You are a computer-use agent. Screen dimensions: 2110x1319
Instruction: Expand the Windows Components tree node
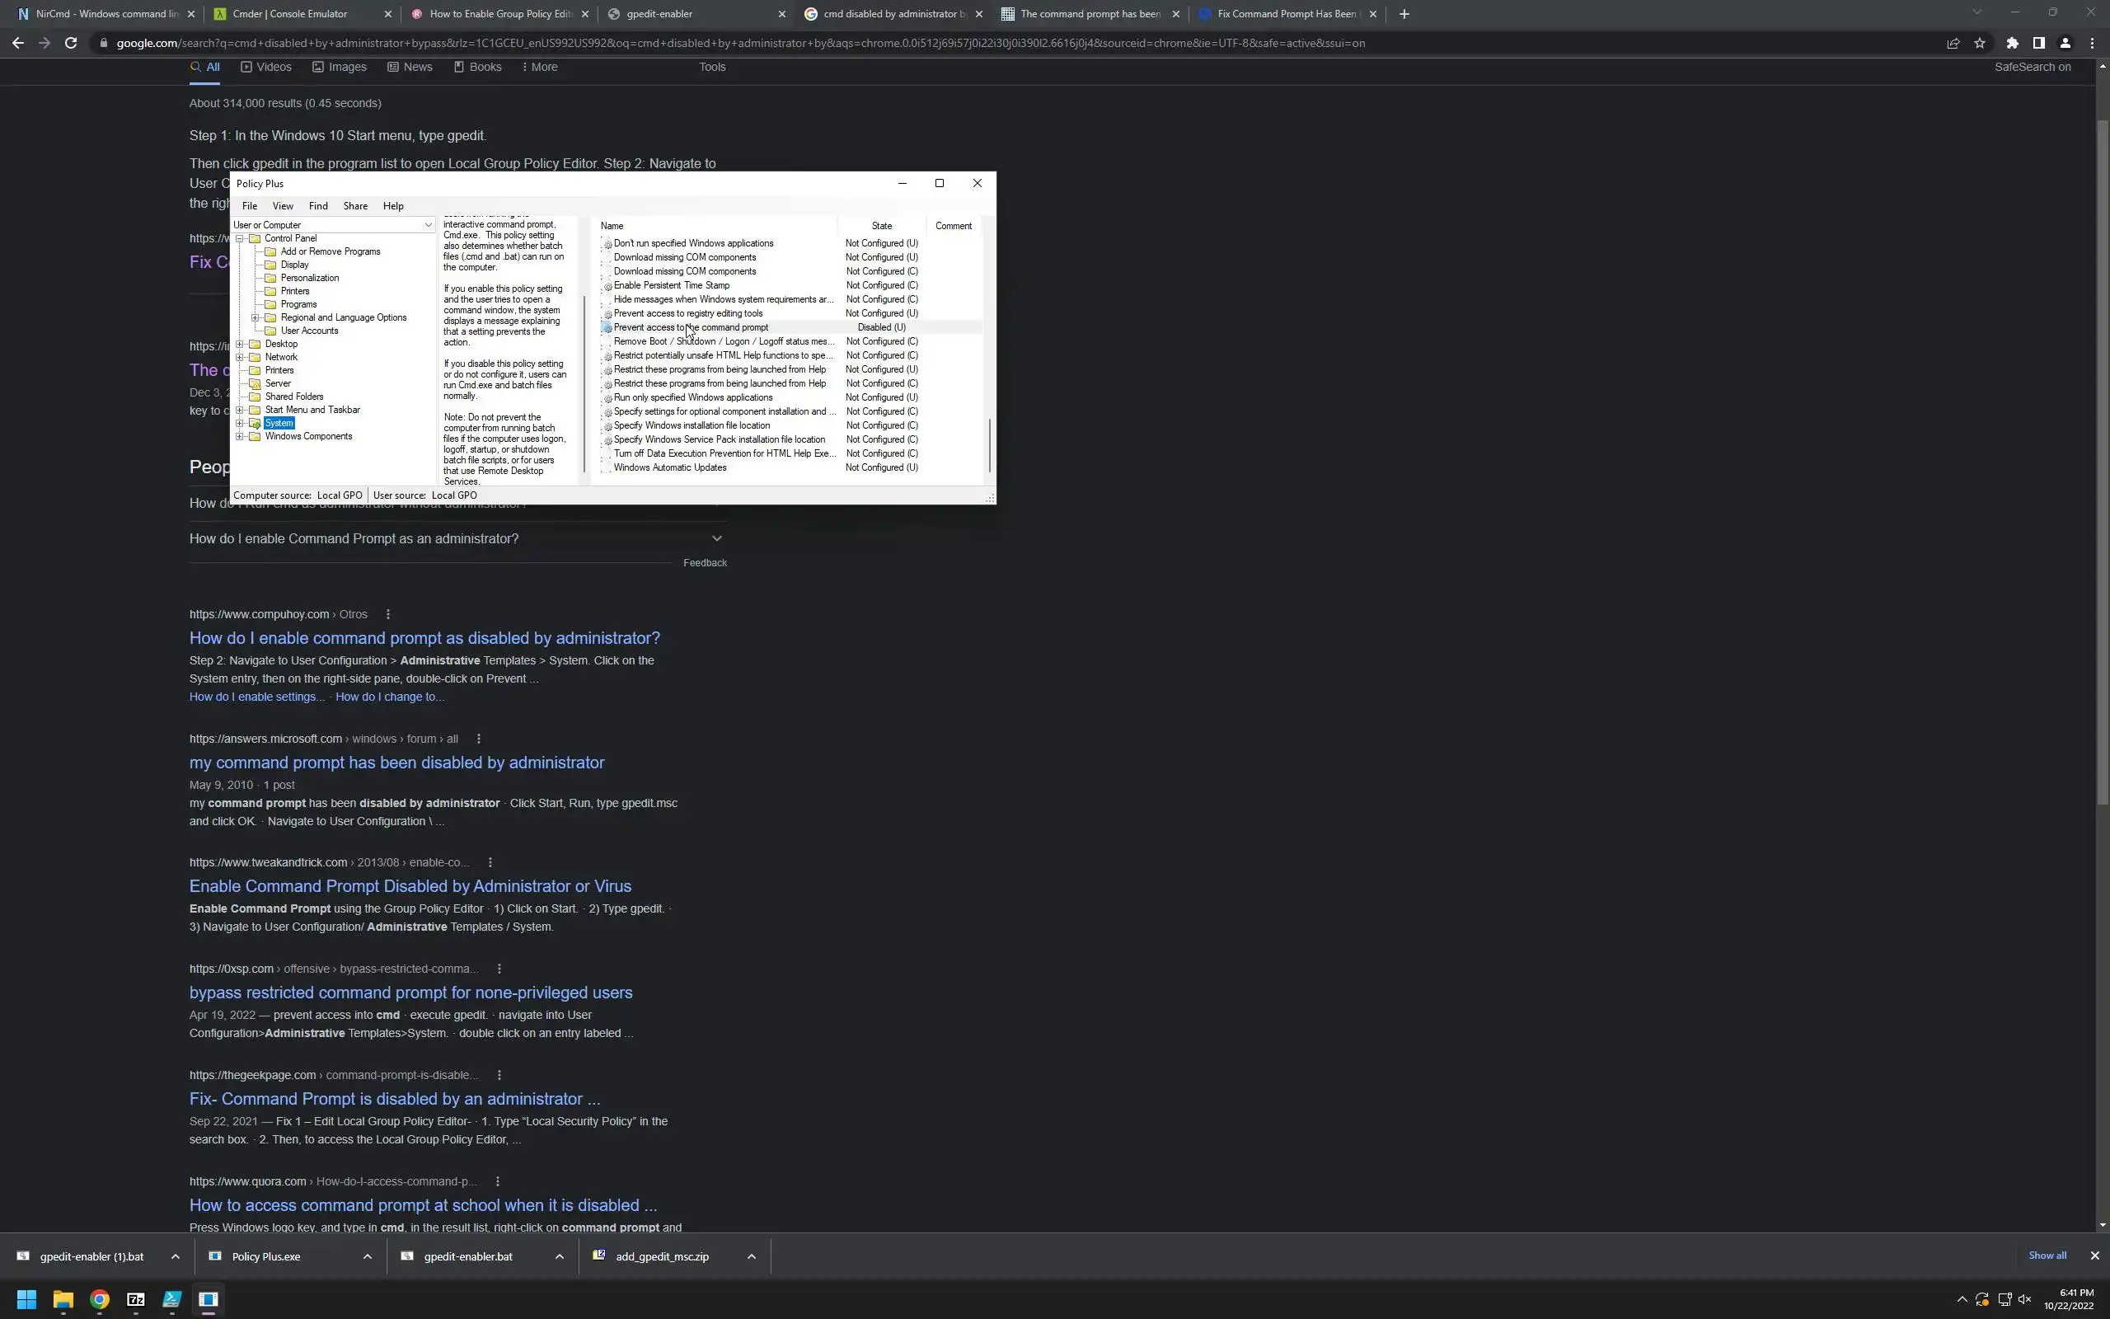click(240, 436)
